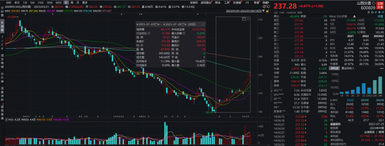Viewport: 385px width, 146px height.
Task: Open start-date calendar icon in statistics popup
Action: (x=156, y=24)
